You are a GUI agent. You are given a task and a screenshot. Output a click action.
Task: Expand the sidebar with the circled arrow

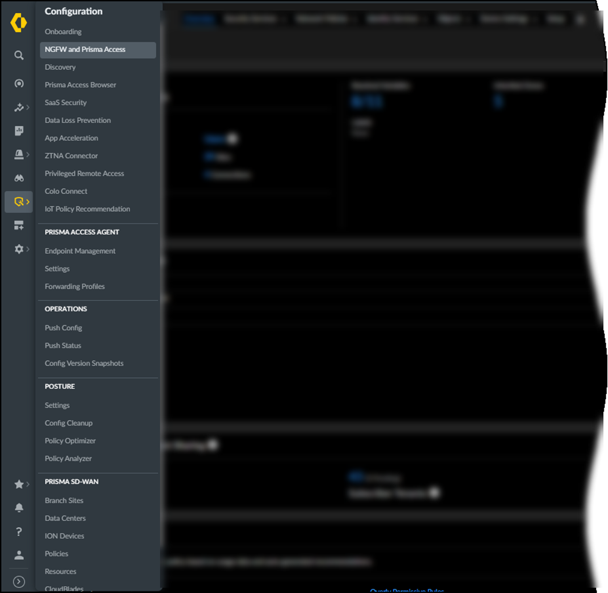[19, 582]
